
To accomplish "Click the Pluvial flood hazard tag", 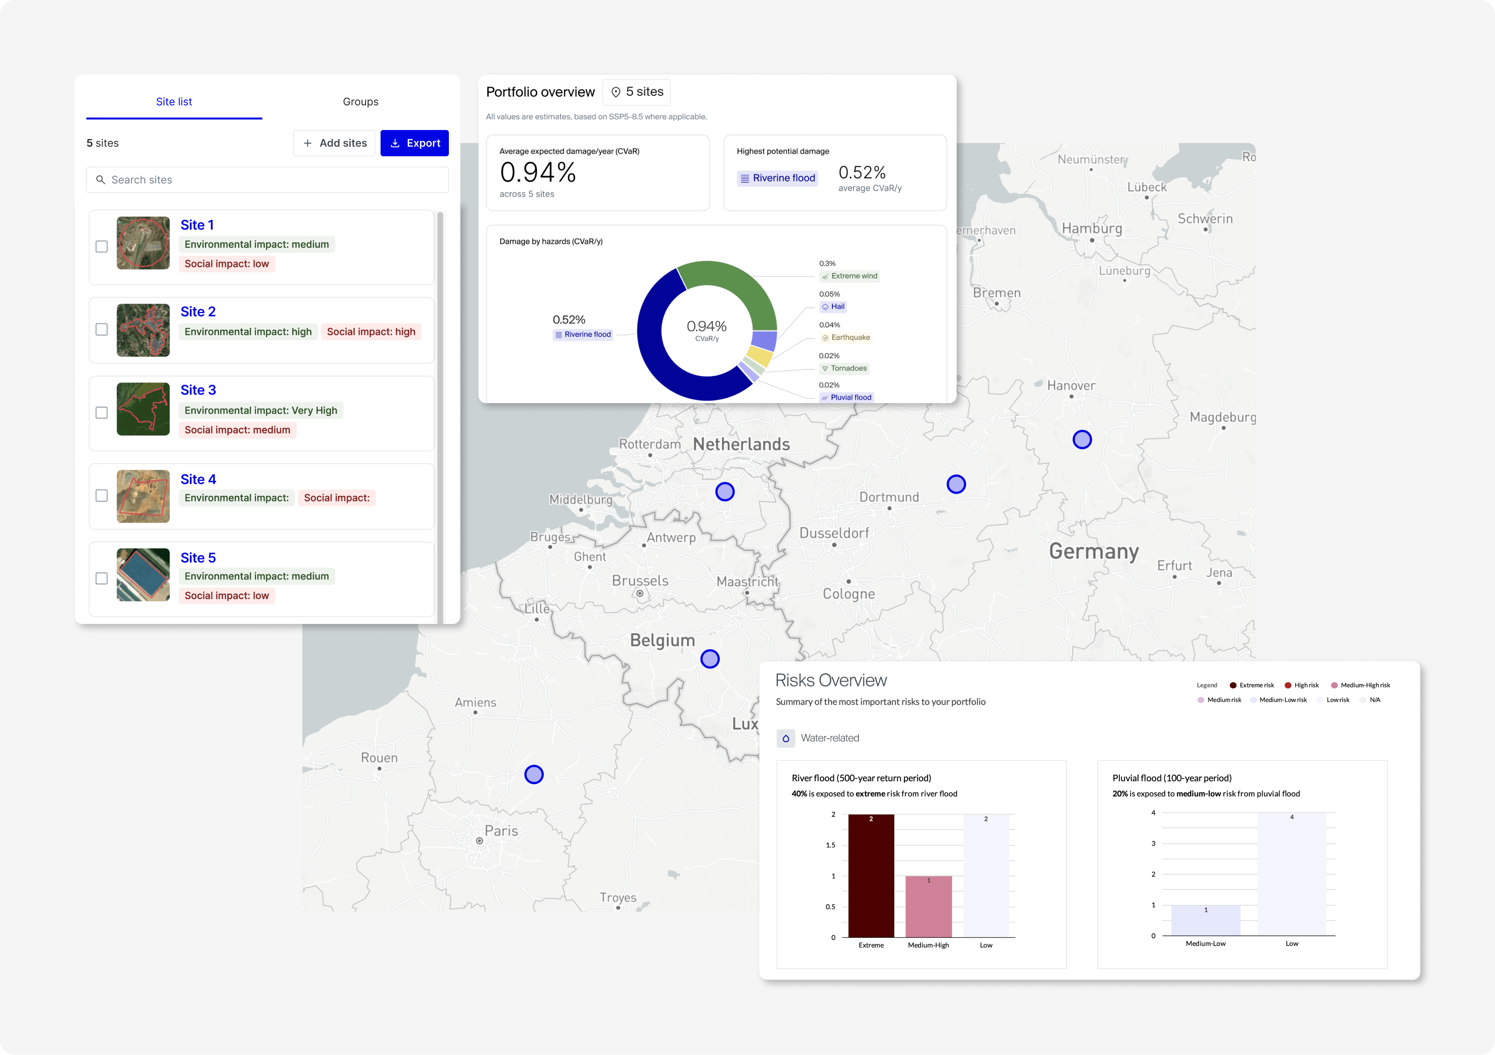I will (x=847, y=397).
